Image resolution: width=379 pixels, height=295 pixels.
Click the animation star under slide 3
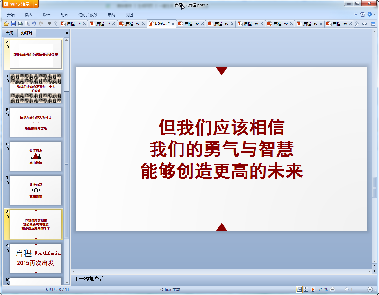coord(7,46)
